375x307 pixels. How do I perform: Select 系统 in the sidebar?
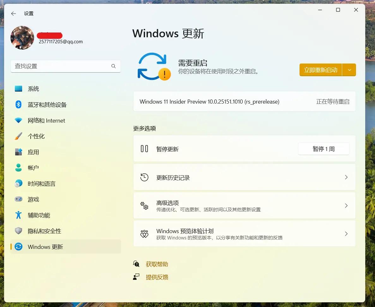point(33,89)
